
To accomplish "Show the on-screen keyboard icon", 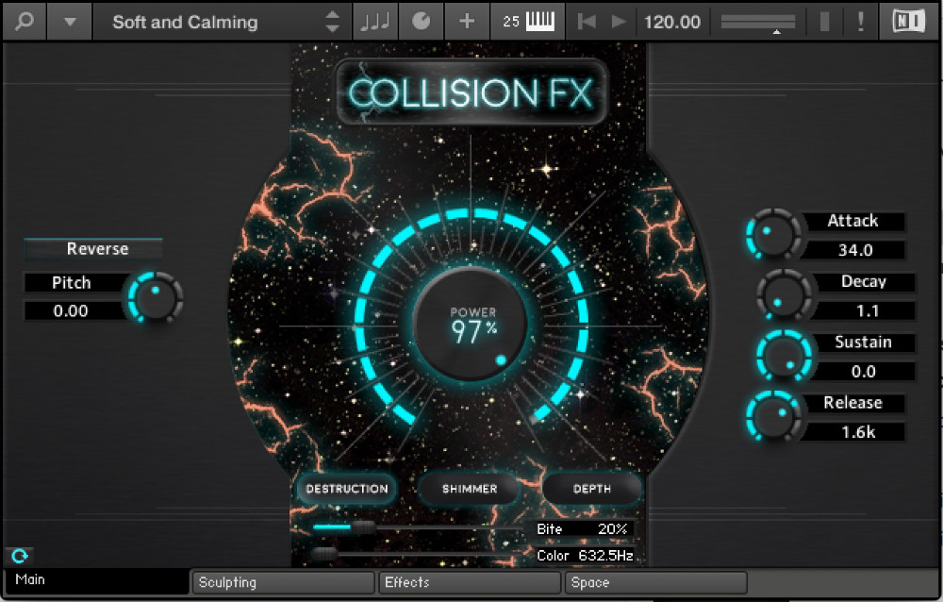I will [540, 21].
